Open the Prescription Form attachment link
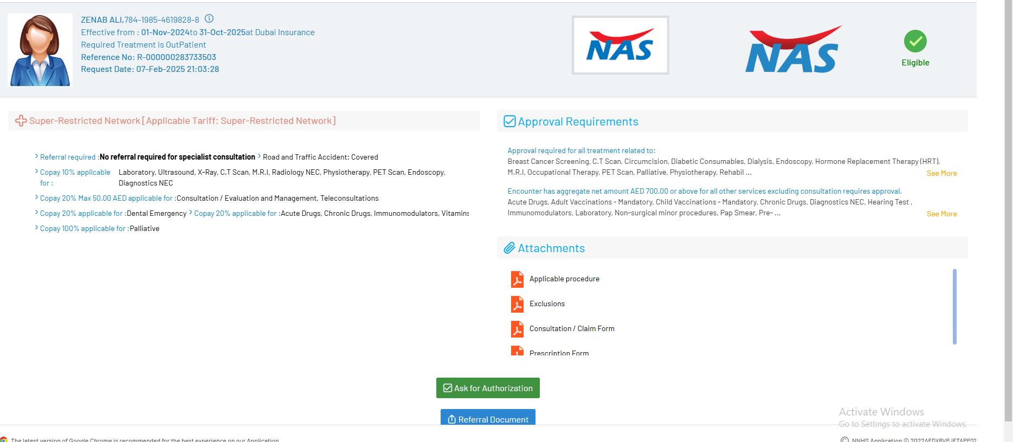 [559, 353]
